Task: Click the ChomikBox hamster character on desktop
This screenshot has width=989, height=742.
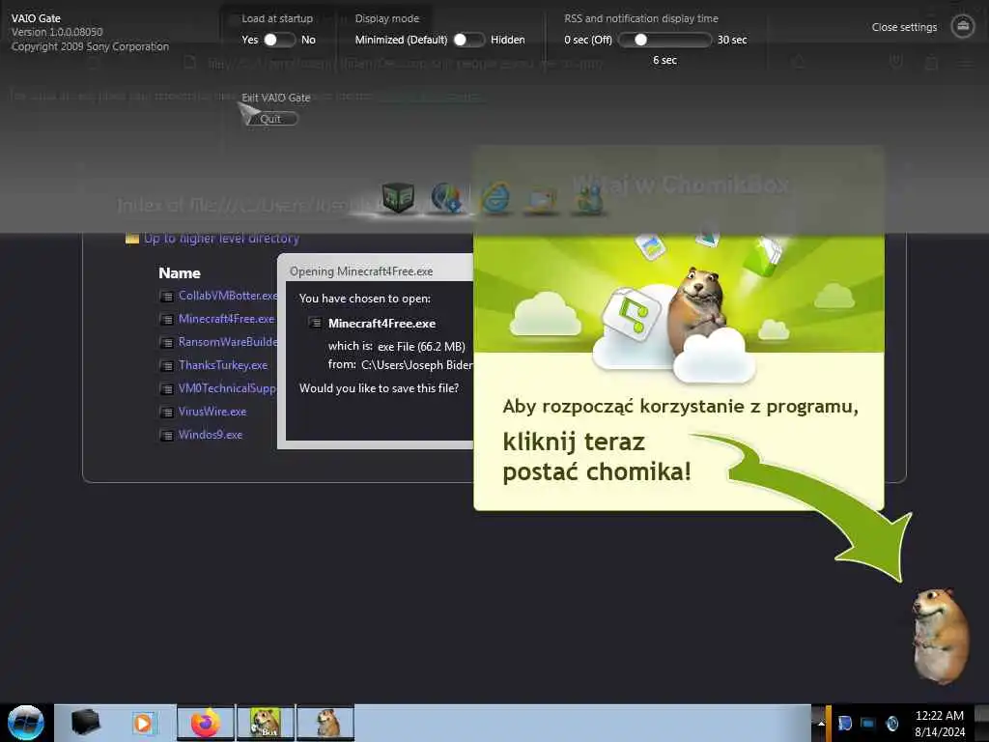Action: tap(941, 636)
